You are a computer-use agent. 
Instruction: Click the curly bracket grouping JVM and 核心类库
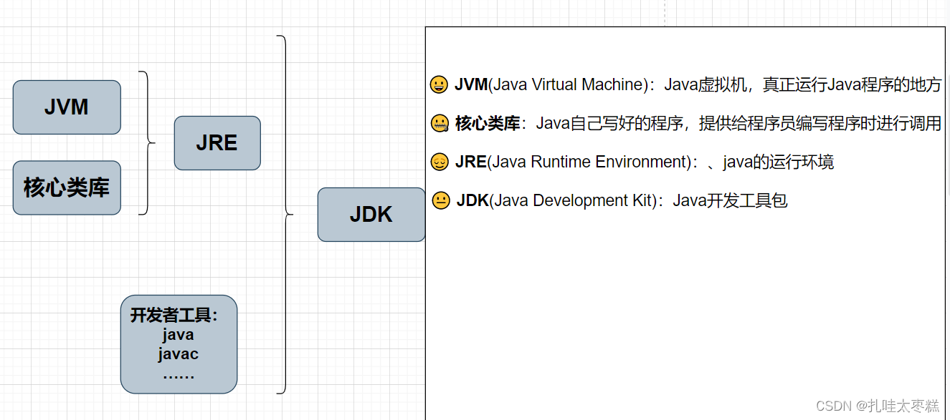pyautogui.click(x=146, y=142)
